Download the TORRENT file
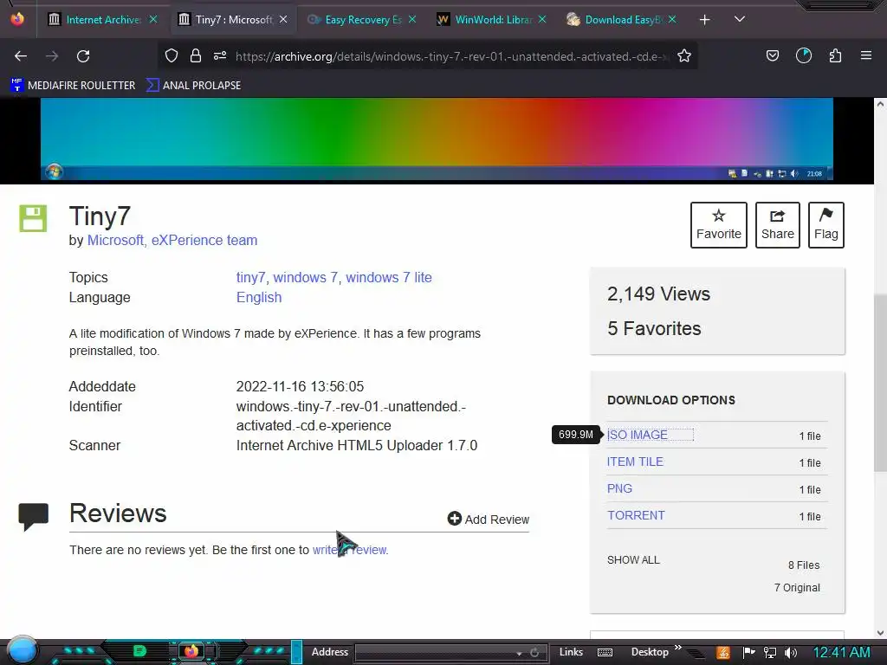This screenshot has width=887, height=665. point(636,516)
